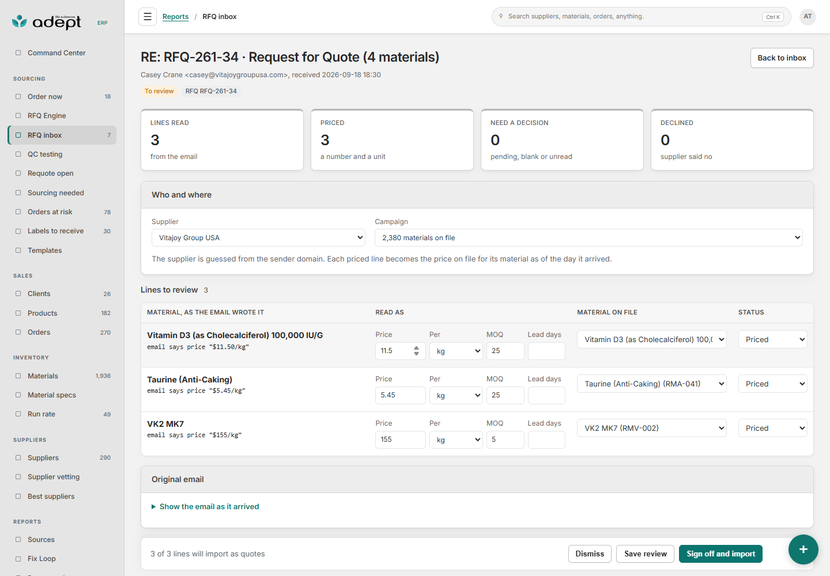Open the AT user avatar menu
This screenshot has width=830, height=576.
[808, 17]
